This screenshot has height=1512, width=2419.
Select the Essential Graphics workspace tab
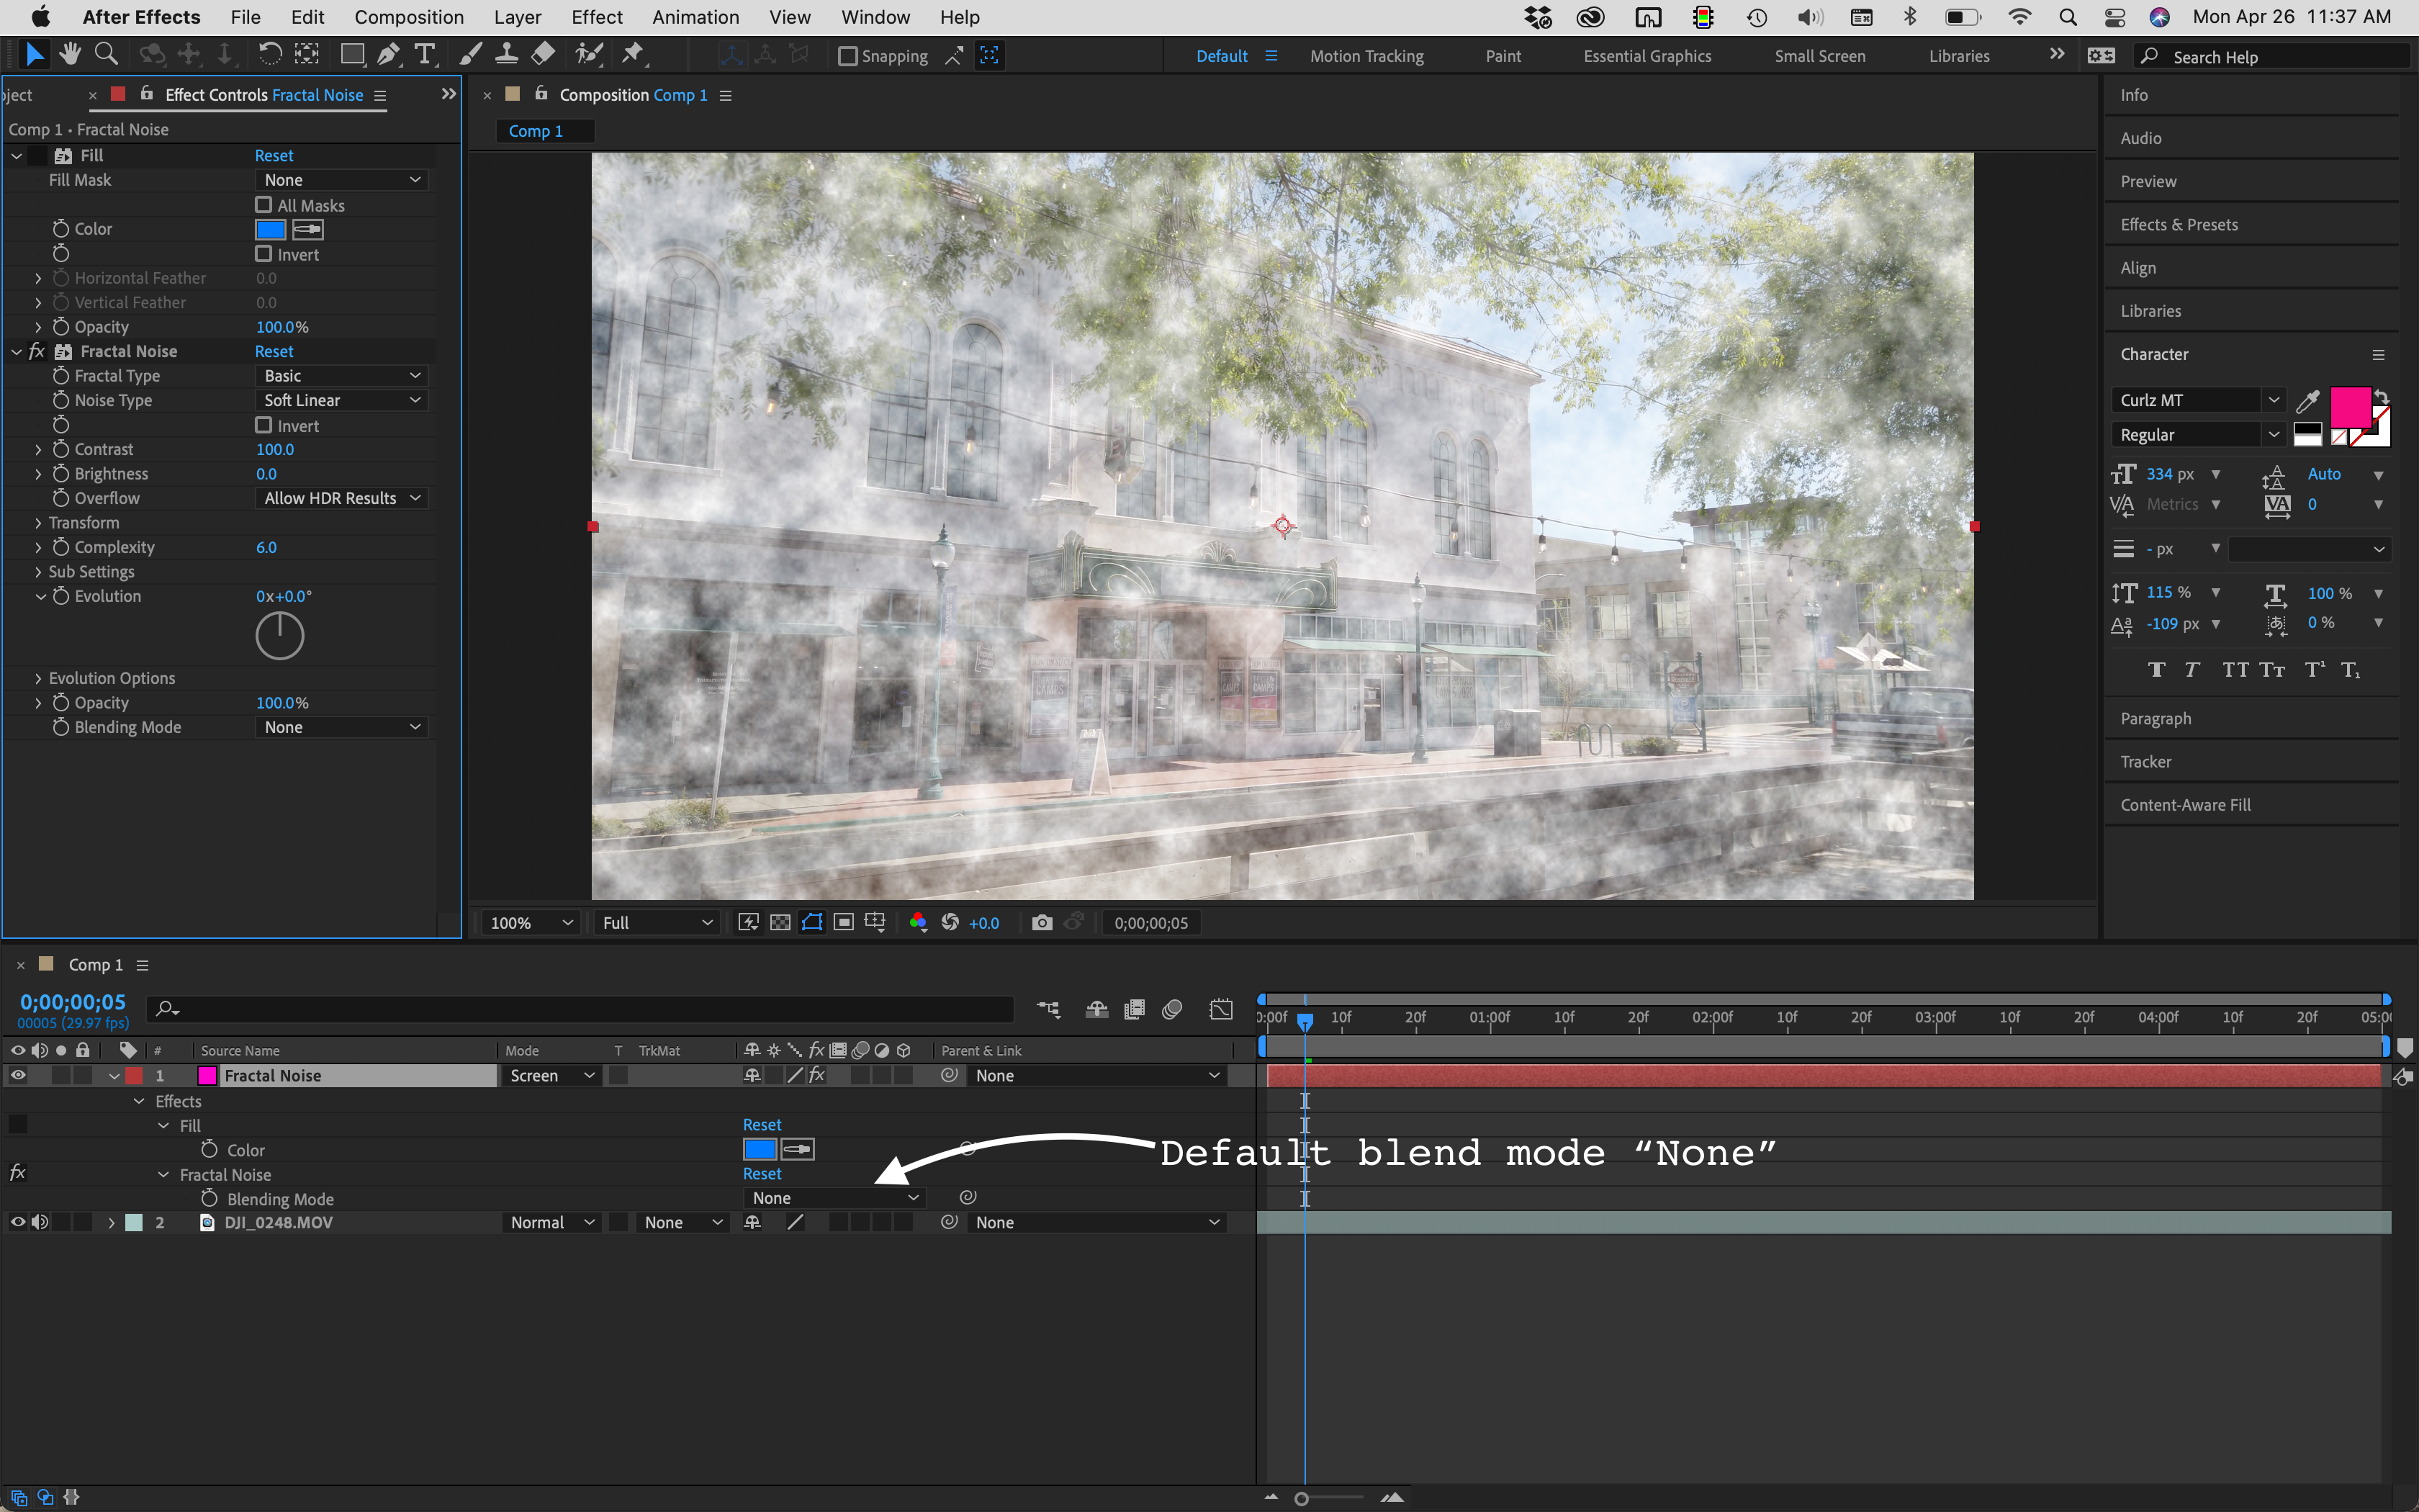[x=1646, y=55]
